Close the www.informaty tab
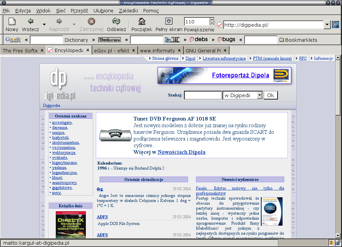This screenshot has width=342, height=247. (179, 50)
